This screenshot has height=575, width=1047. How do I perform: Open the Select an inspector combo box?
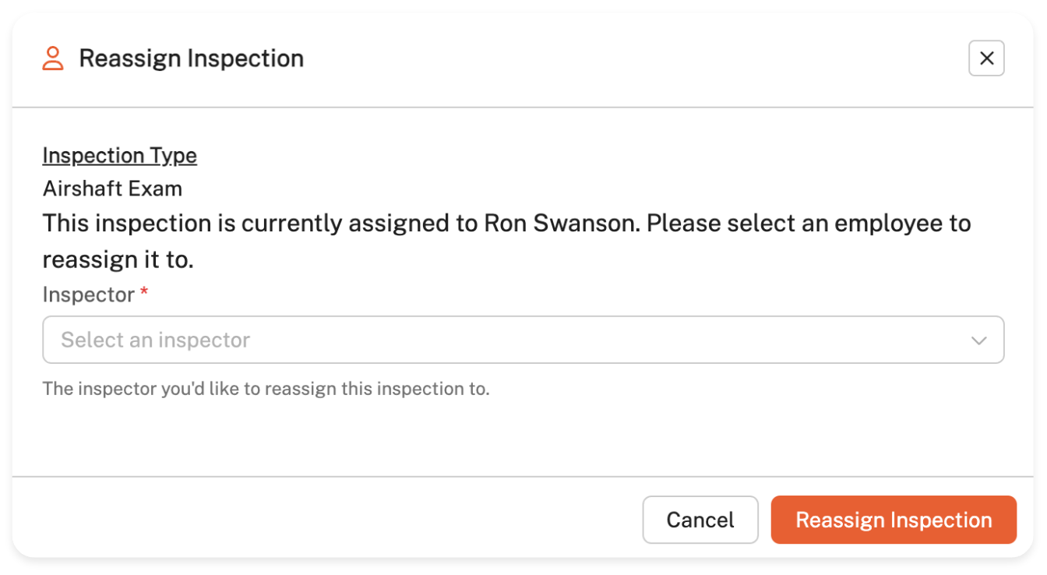[522, 340]
